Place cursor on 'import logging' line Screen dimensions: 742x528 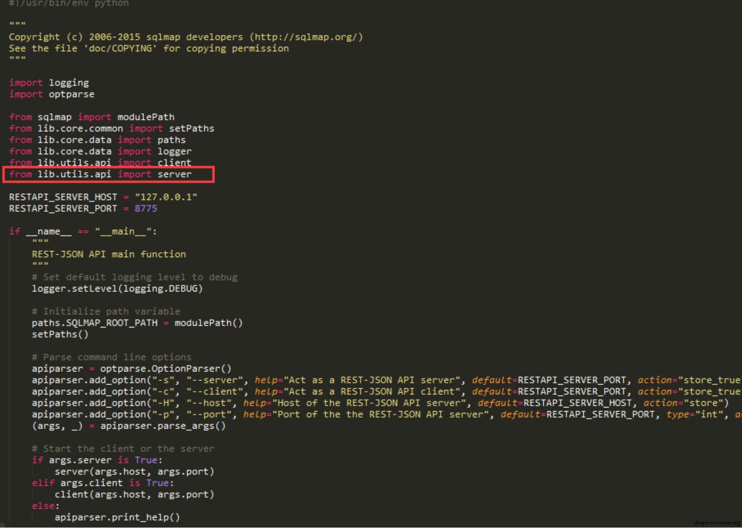pyautogui.click(x=49, y=83)
